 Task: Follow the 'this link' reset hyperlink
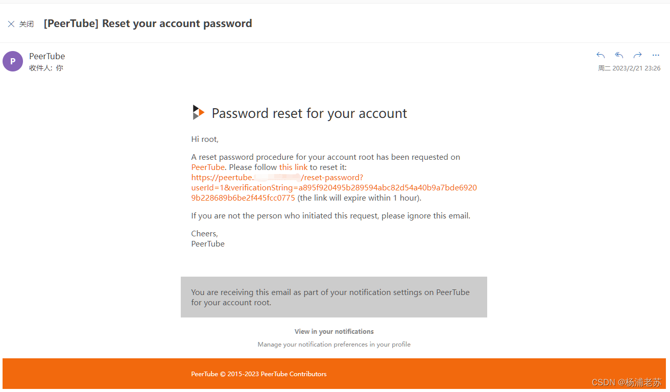(293, 167)
